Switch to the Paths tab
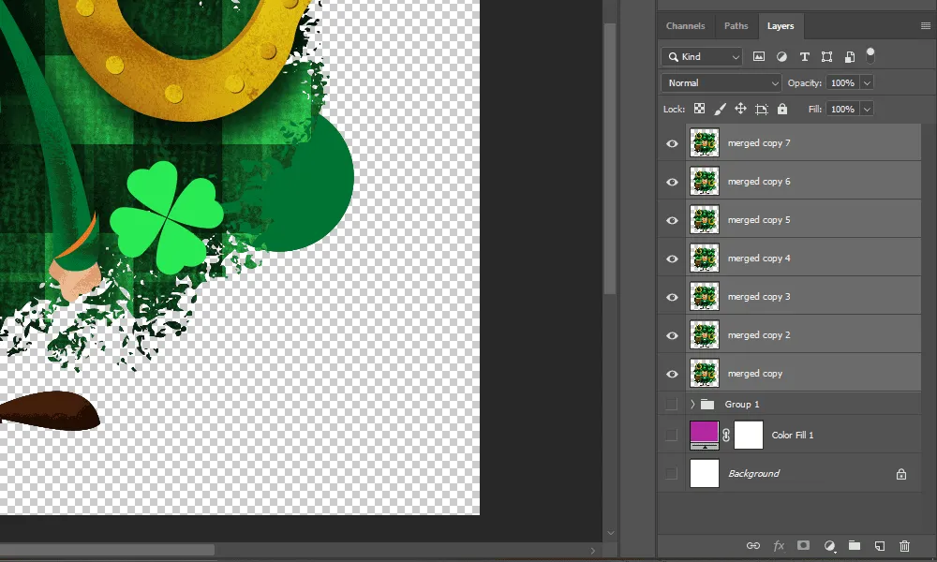Viewport: 937px width, 562px height. tap(736, 25)
